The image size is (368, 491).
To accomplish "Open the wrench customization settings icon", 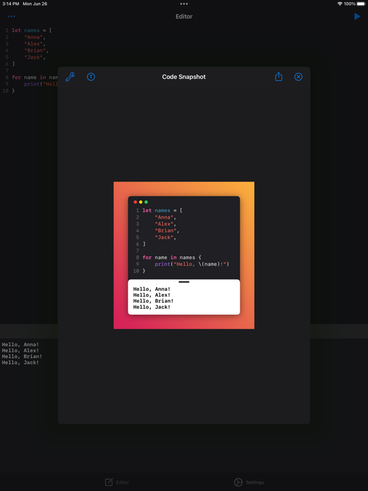I will coord(70,77).
